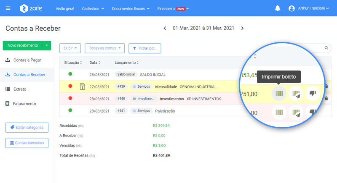The height and width of the screenshot is (183, 337).
Task: Delete the Mensalidade entry with trash icon
Action: pyautogui.click(x=326, y=87)
